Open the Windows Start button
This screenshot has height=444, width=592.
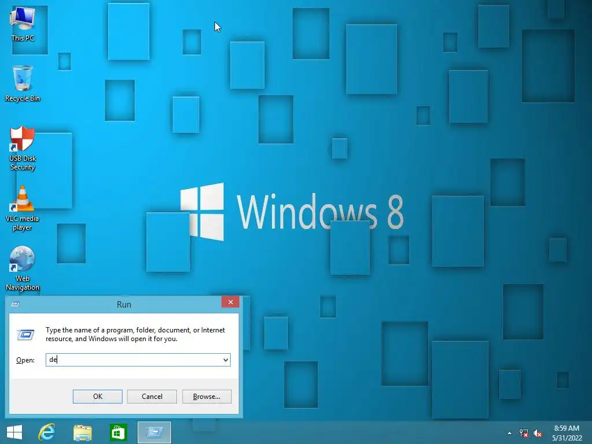pos(14,432)
